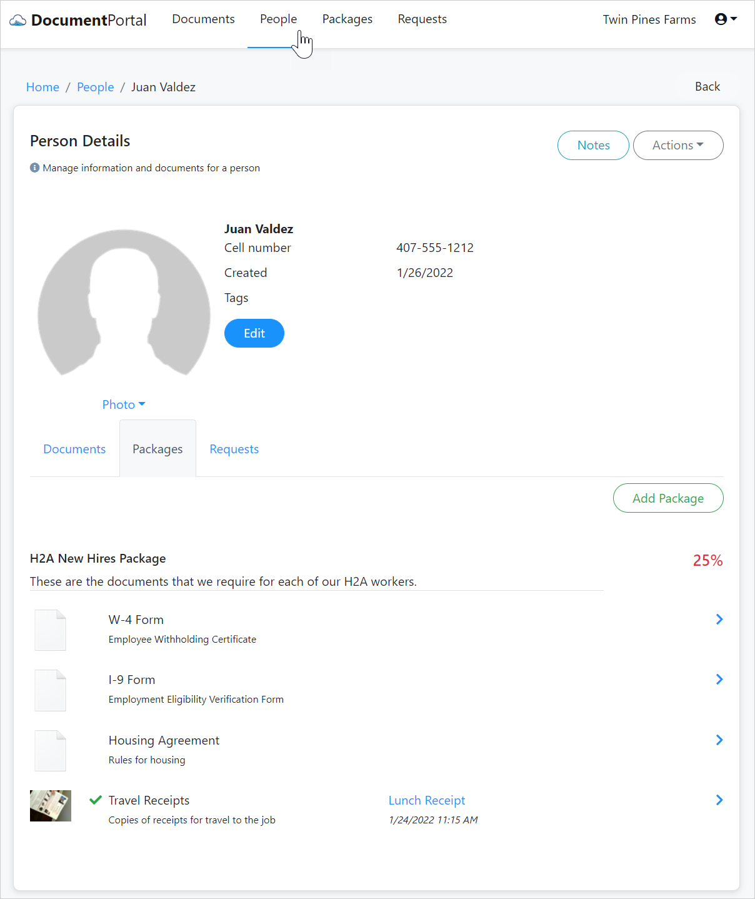
Task: Open the Lunch Receipt link
Action: click(x=427, y=800)
